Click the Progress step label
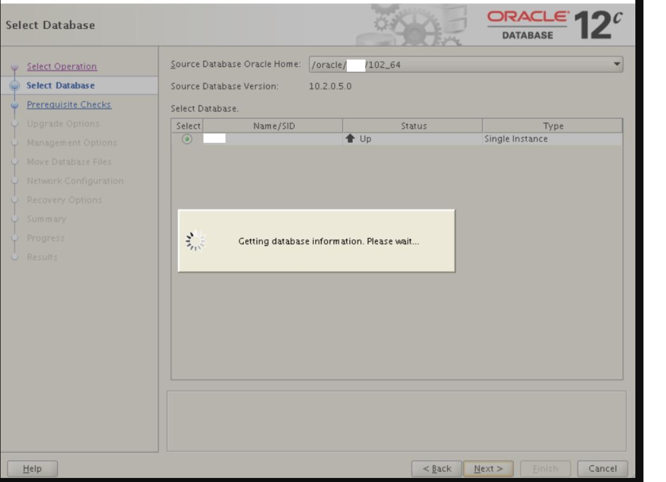The image size is (666, 482). coord(46,238)
